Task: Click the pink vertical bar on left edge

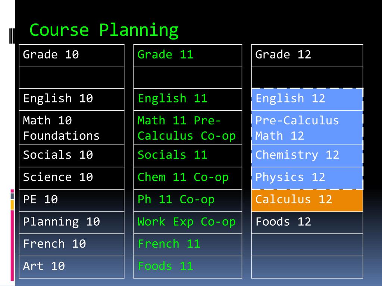Action: click(12, 246)
